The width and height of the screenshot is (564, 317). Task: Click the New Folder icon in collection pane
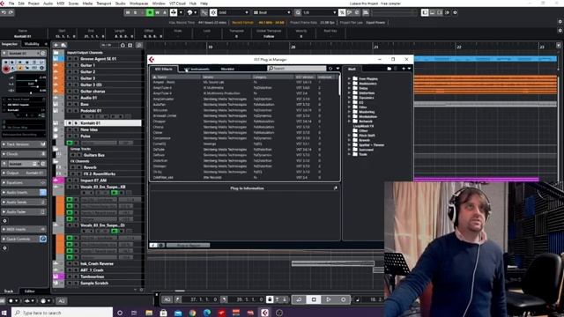pos(390,69)
